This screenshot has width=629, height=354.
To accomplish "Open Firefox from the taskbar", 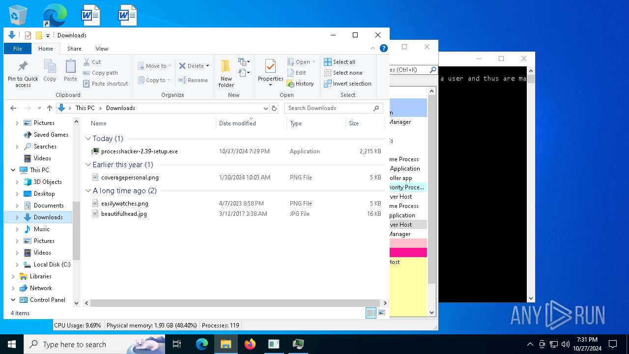I will coord(250,344).
